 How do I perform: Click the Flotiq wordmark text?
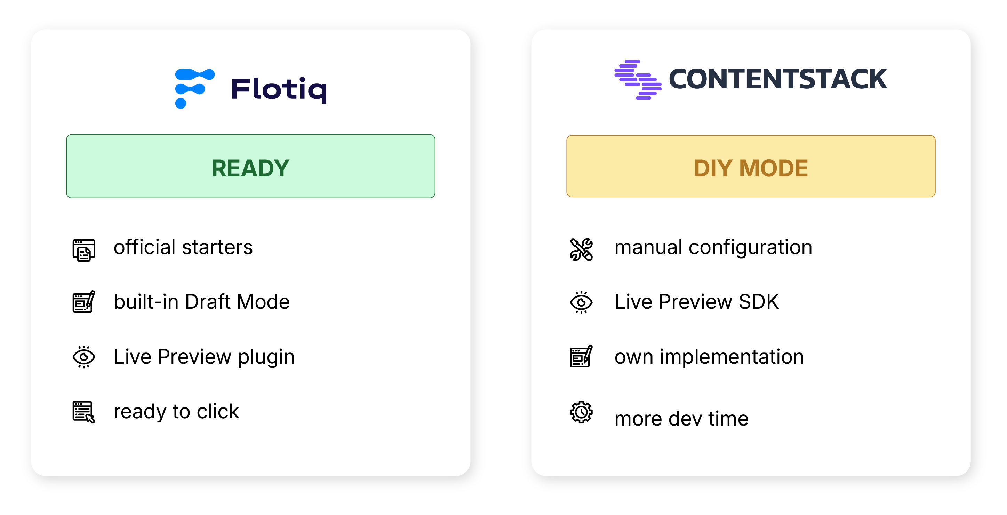pyautogui.click(x=279, y=90)
